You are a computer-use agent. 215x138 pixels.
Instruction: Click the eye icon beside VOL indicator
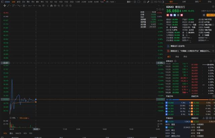[x=10, y=118]
